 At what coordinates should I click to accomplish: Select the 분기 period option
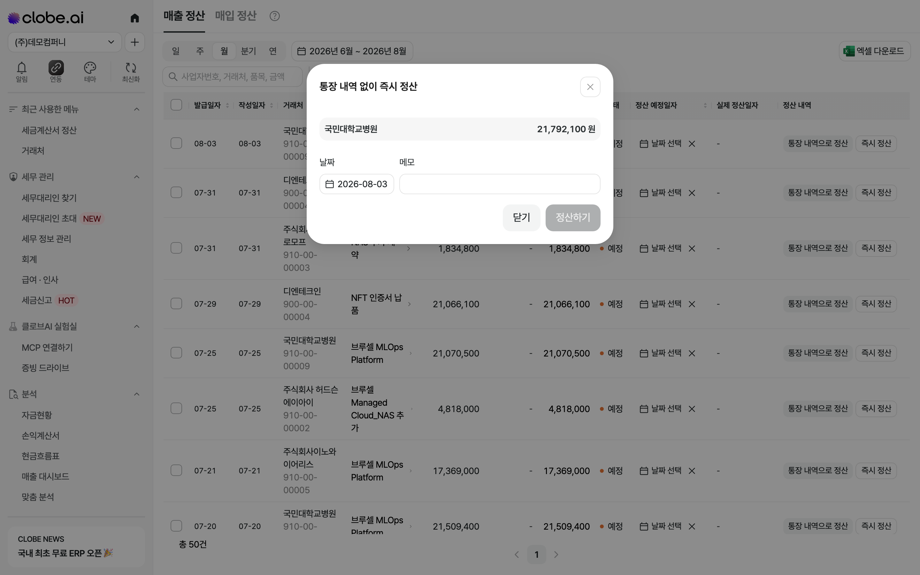click(249, 51)
